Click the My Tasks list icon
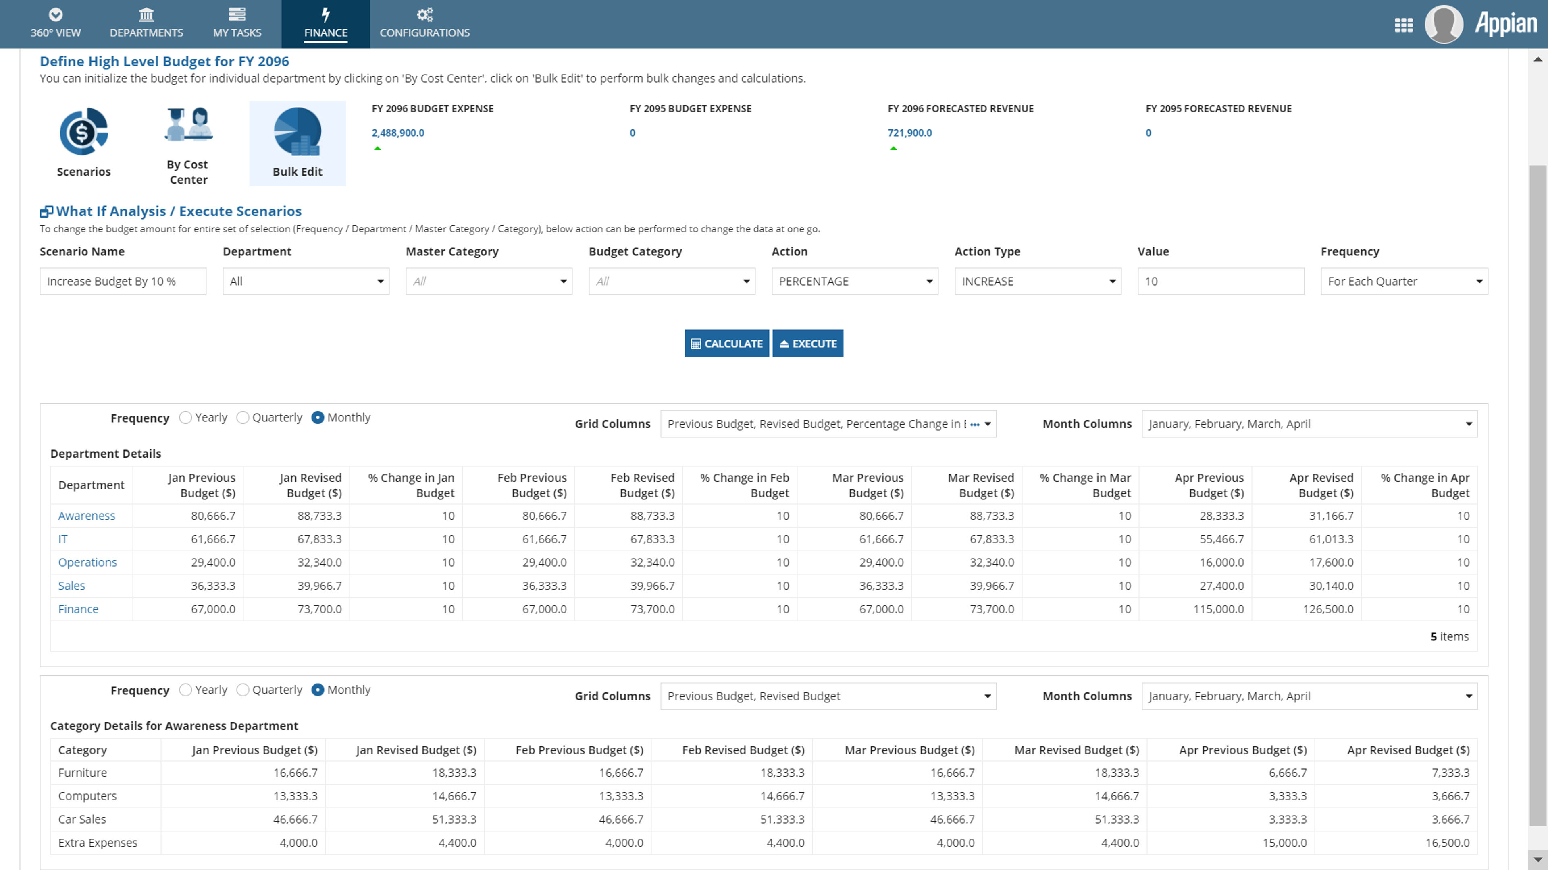The image size is (1548, 870). coord(237,14)
